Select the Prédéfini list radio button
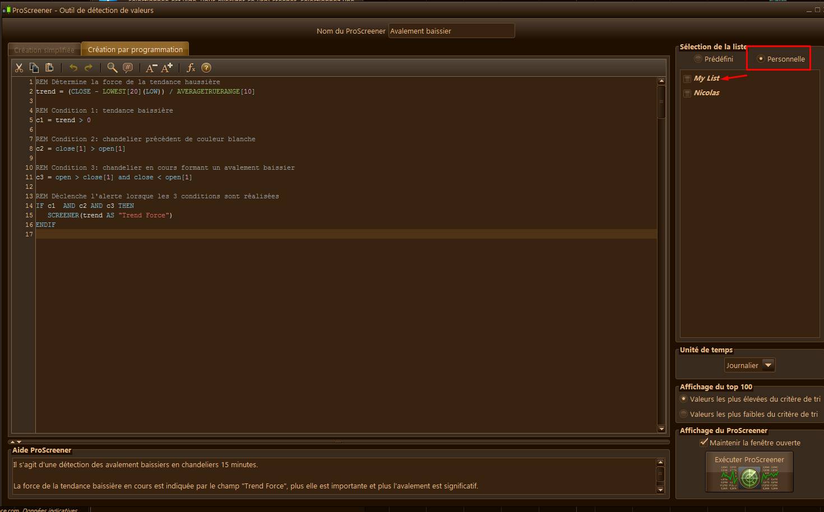Image resolution: width=824 pixels, height=512 pixels. pyautogui.click(x=698, y=59)
